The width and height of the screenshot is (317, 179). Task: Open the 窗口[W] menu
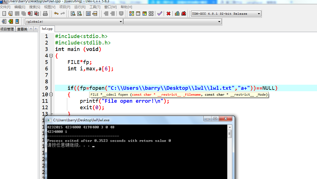[110, 7]
